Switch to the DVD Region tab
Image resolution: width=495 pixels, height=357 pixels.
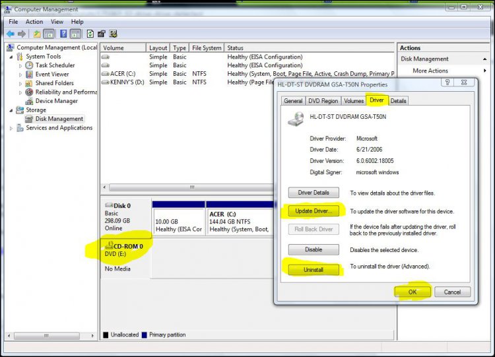pyautogui.click(x=323, y=101)
